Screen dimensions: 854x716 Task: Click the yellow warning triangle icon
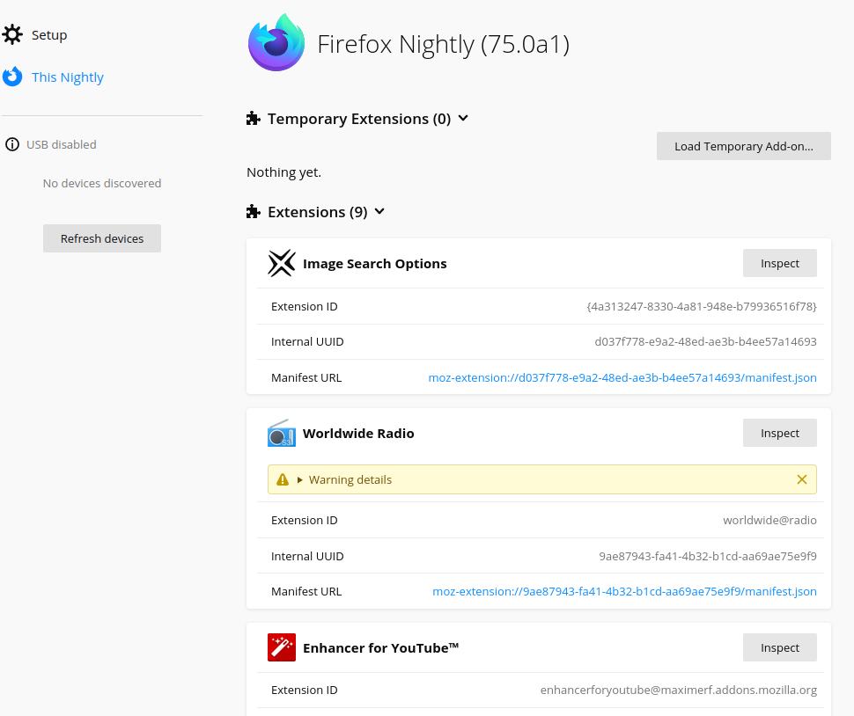coord(282,480)
